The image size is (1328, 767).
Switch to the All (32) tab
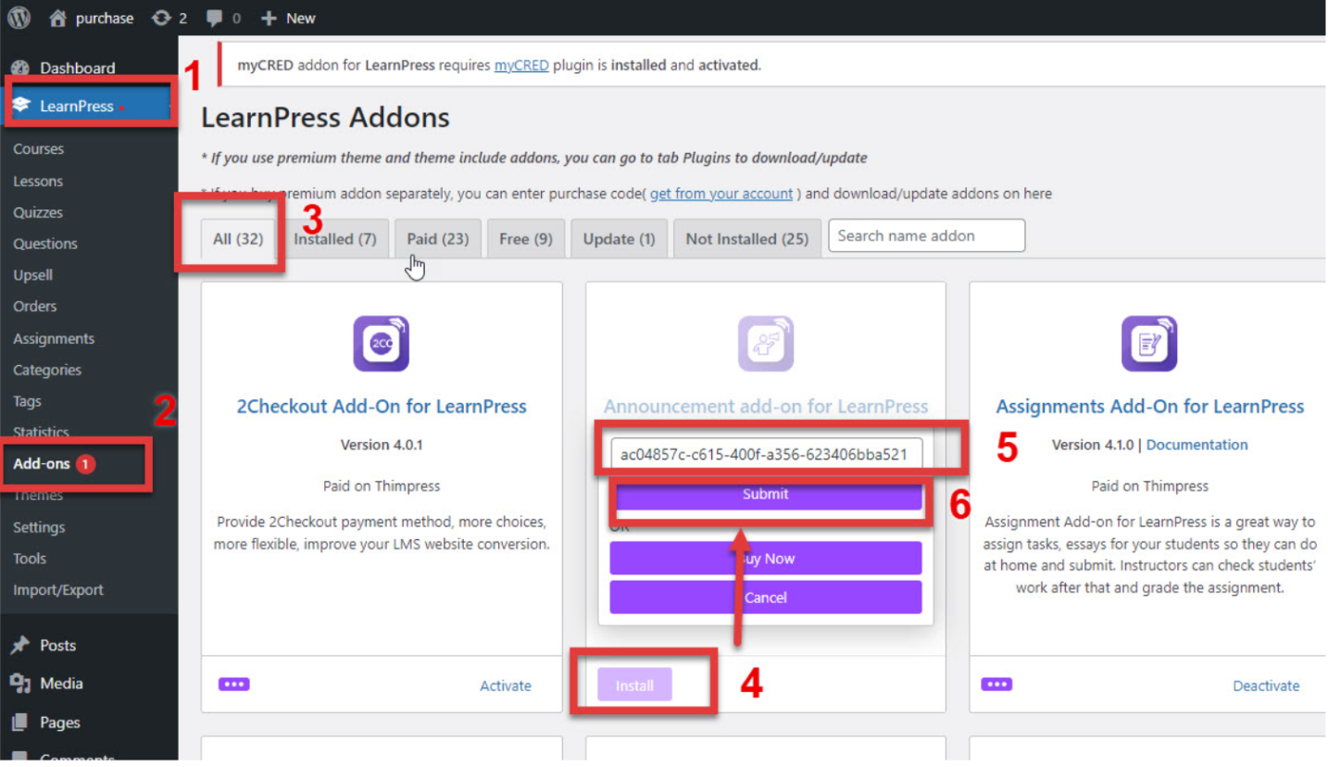point(238,239)
